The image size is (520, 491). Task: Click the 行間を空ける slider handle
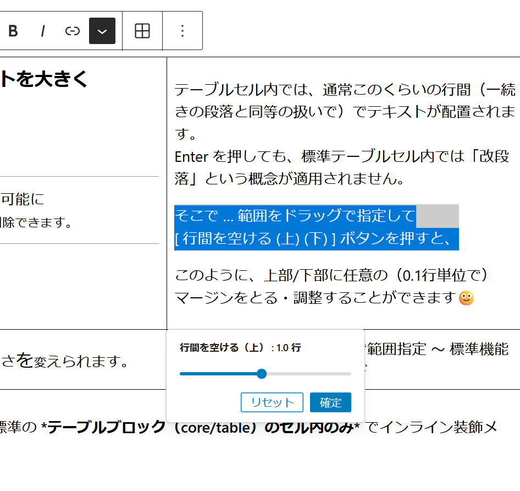(x=262, y=374)
